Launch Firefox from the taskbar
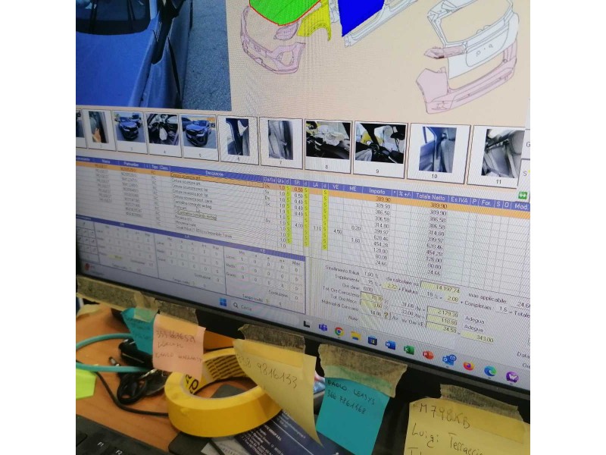 [x=468, y=366]
